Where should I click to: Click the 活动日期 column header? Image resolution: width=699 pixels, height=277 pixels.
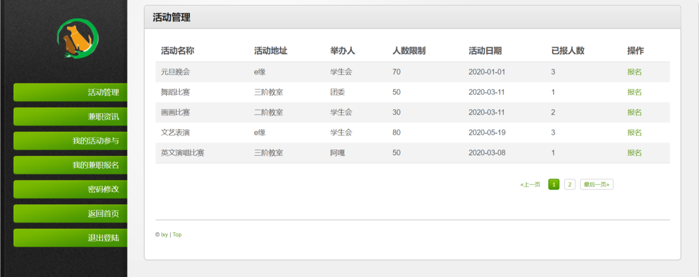coord(485,51)
